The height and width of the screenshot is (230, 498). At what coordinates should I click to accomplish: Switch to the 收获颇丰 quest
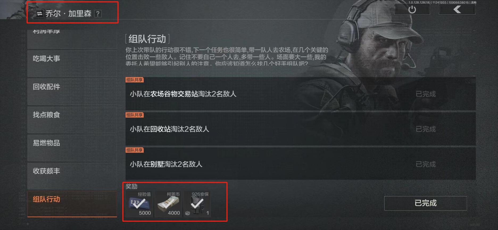pyautogui.click(x=72, y=176)
